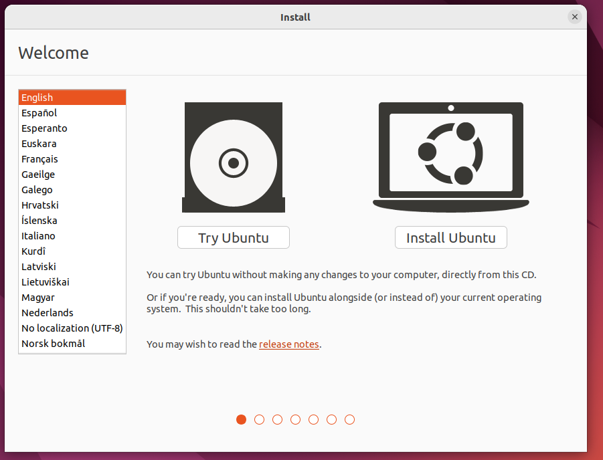Click the laptop with Ubuntu logo icon
This screenshot has width=603, height=460.
450,157
